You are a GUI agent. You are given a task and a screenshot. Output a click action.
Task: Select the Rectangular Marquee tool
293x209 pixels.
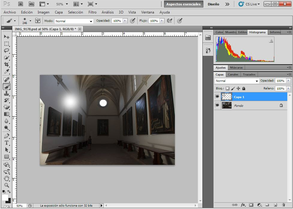[7, 44]
